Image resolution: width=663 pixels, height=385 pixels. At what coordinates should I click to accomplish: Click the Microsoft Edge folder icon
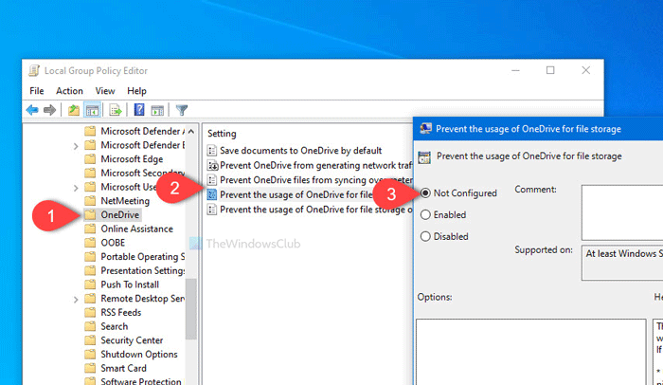[90, 158]
